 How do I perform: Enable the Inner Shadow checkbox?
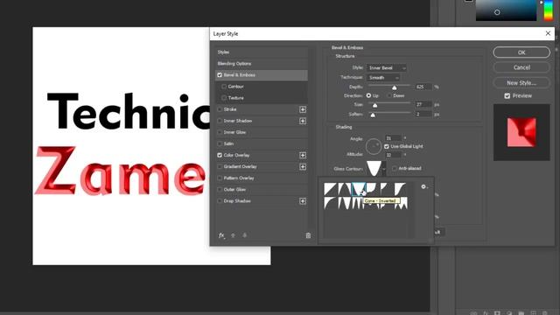[x=220, y=121]
